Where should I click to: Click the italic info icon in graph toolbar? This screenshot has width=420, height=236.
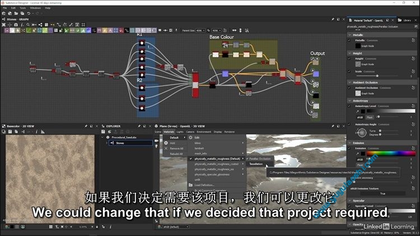(22, 25)
